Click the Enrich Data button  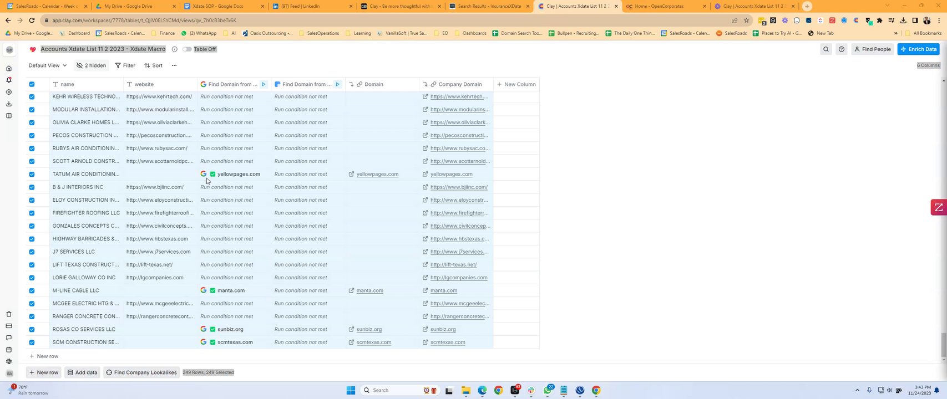coord(919,49)
